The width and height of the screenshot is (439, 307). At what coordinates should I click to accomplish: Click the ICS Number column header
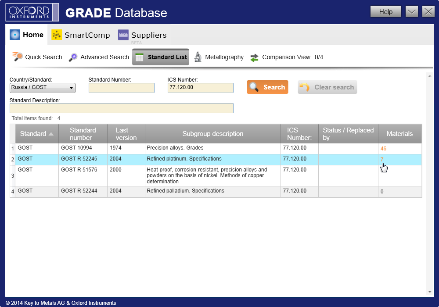pos(299,134)
